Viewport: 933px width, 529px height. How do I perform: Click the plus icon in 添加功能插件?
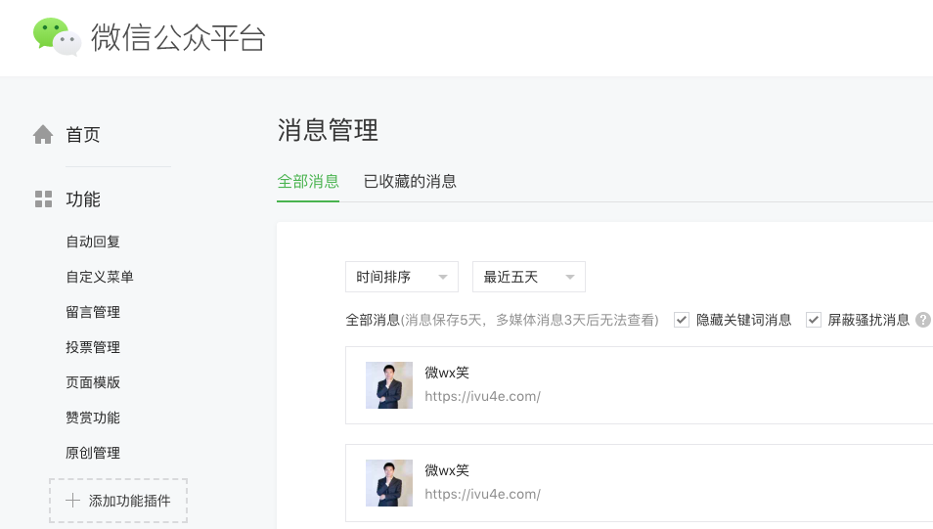72,501
